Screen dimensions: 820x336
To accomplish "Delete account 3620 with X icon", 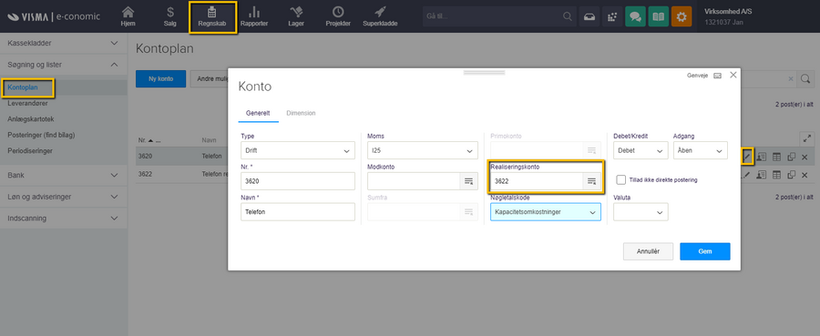I will click(x=805, y=157).
